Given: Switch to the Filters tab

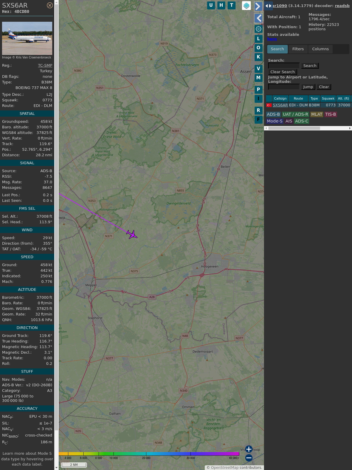Looking at the screenshot, I should [298, 49].
